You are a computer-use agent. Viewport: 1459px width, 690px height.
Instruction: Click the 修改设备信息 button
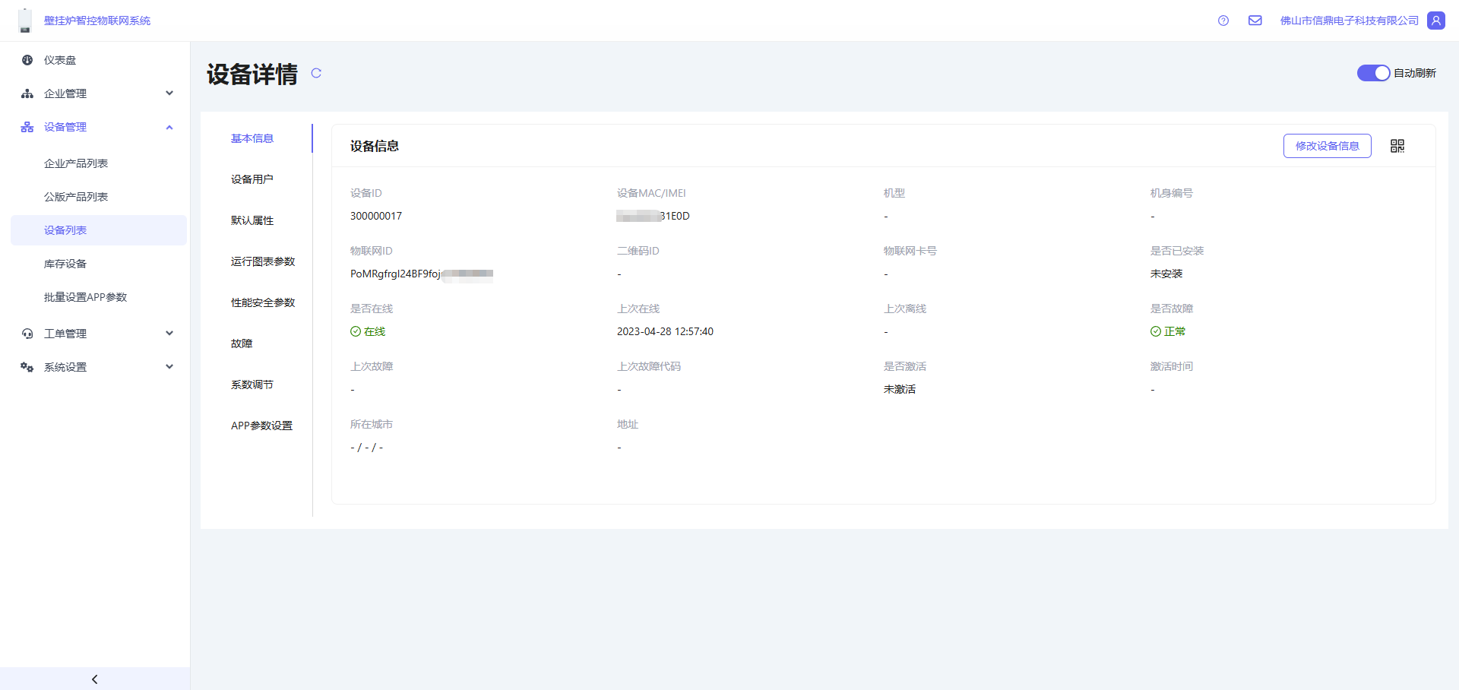[x=1327, y=146]
